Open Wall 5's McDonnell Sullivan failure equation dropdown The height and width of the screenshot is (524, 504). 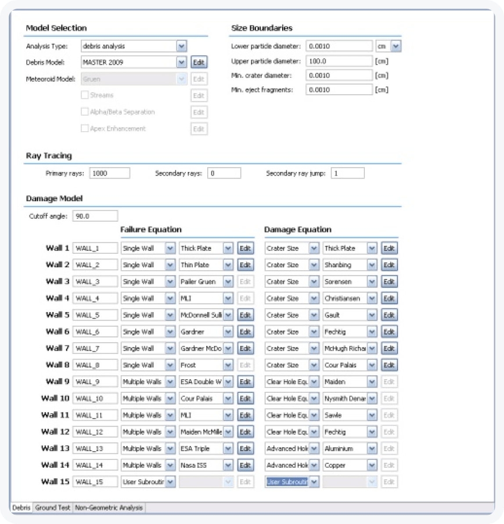pyautogui.click(x=228, y=315)
